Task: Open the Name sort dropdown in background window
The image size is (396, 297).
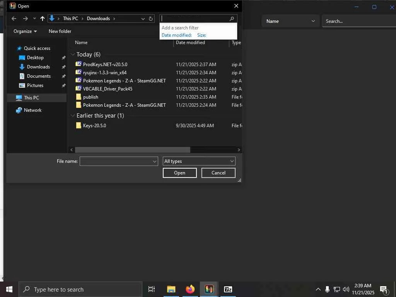Action: coord(291,21)
